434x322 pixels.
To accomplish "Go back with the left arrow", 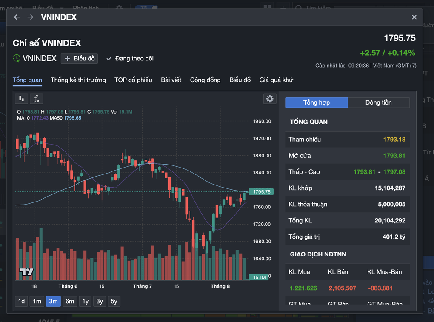I will click(17, 17).
